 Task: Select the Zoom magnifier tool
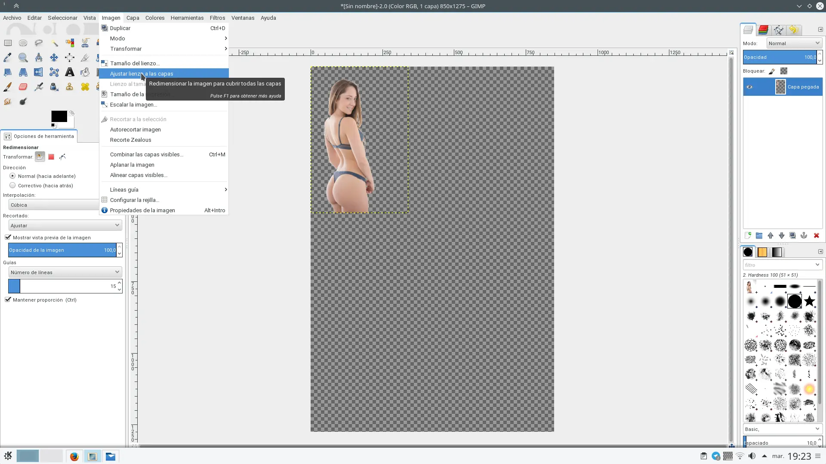point(23,58)
